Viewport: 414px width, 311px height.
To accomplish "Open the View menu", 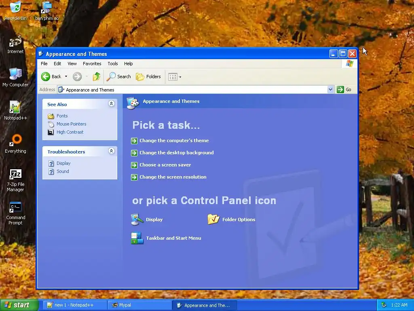I will pos(72,64).
